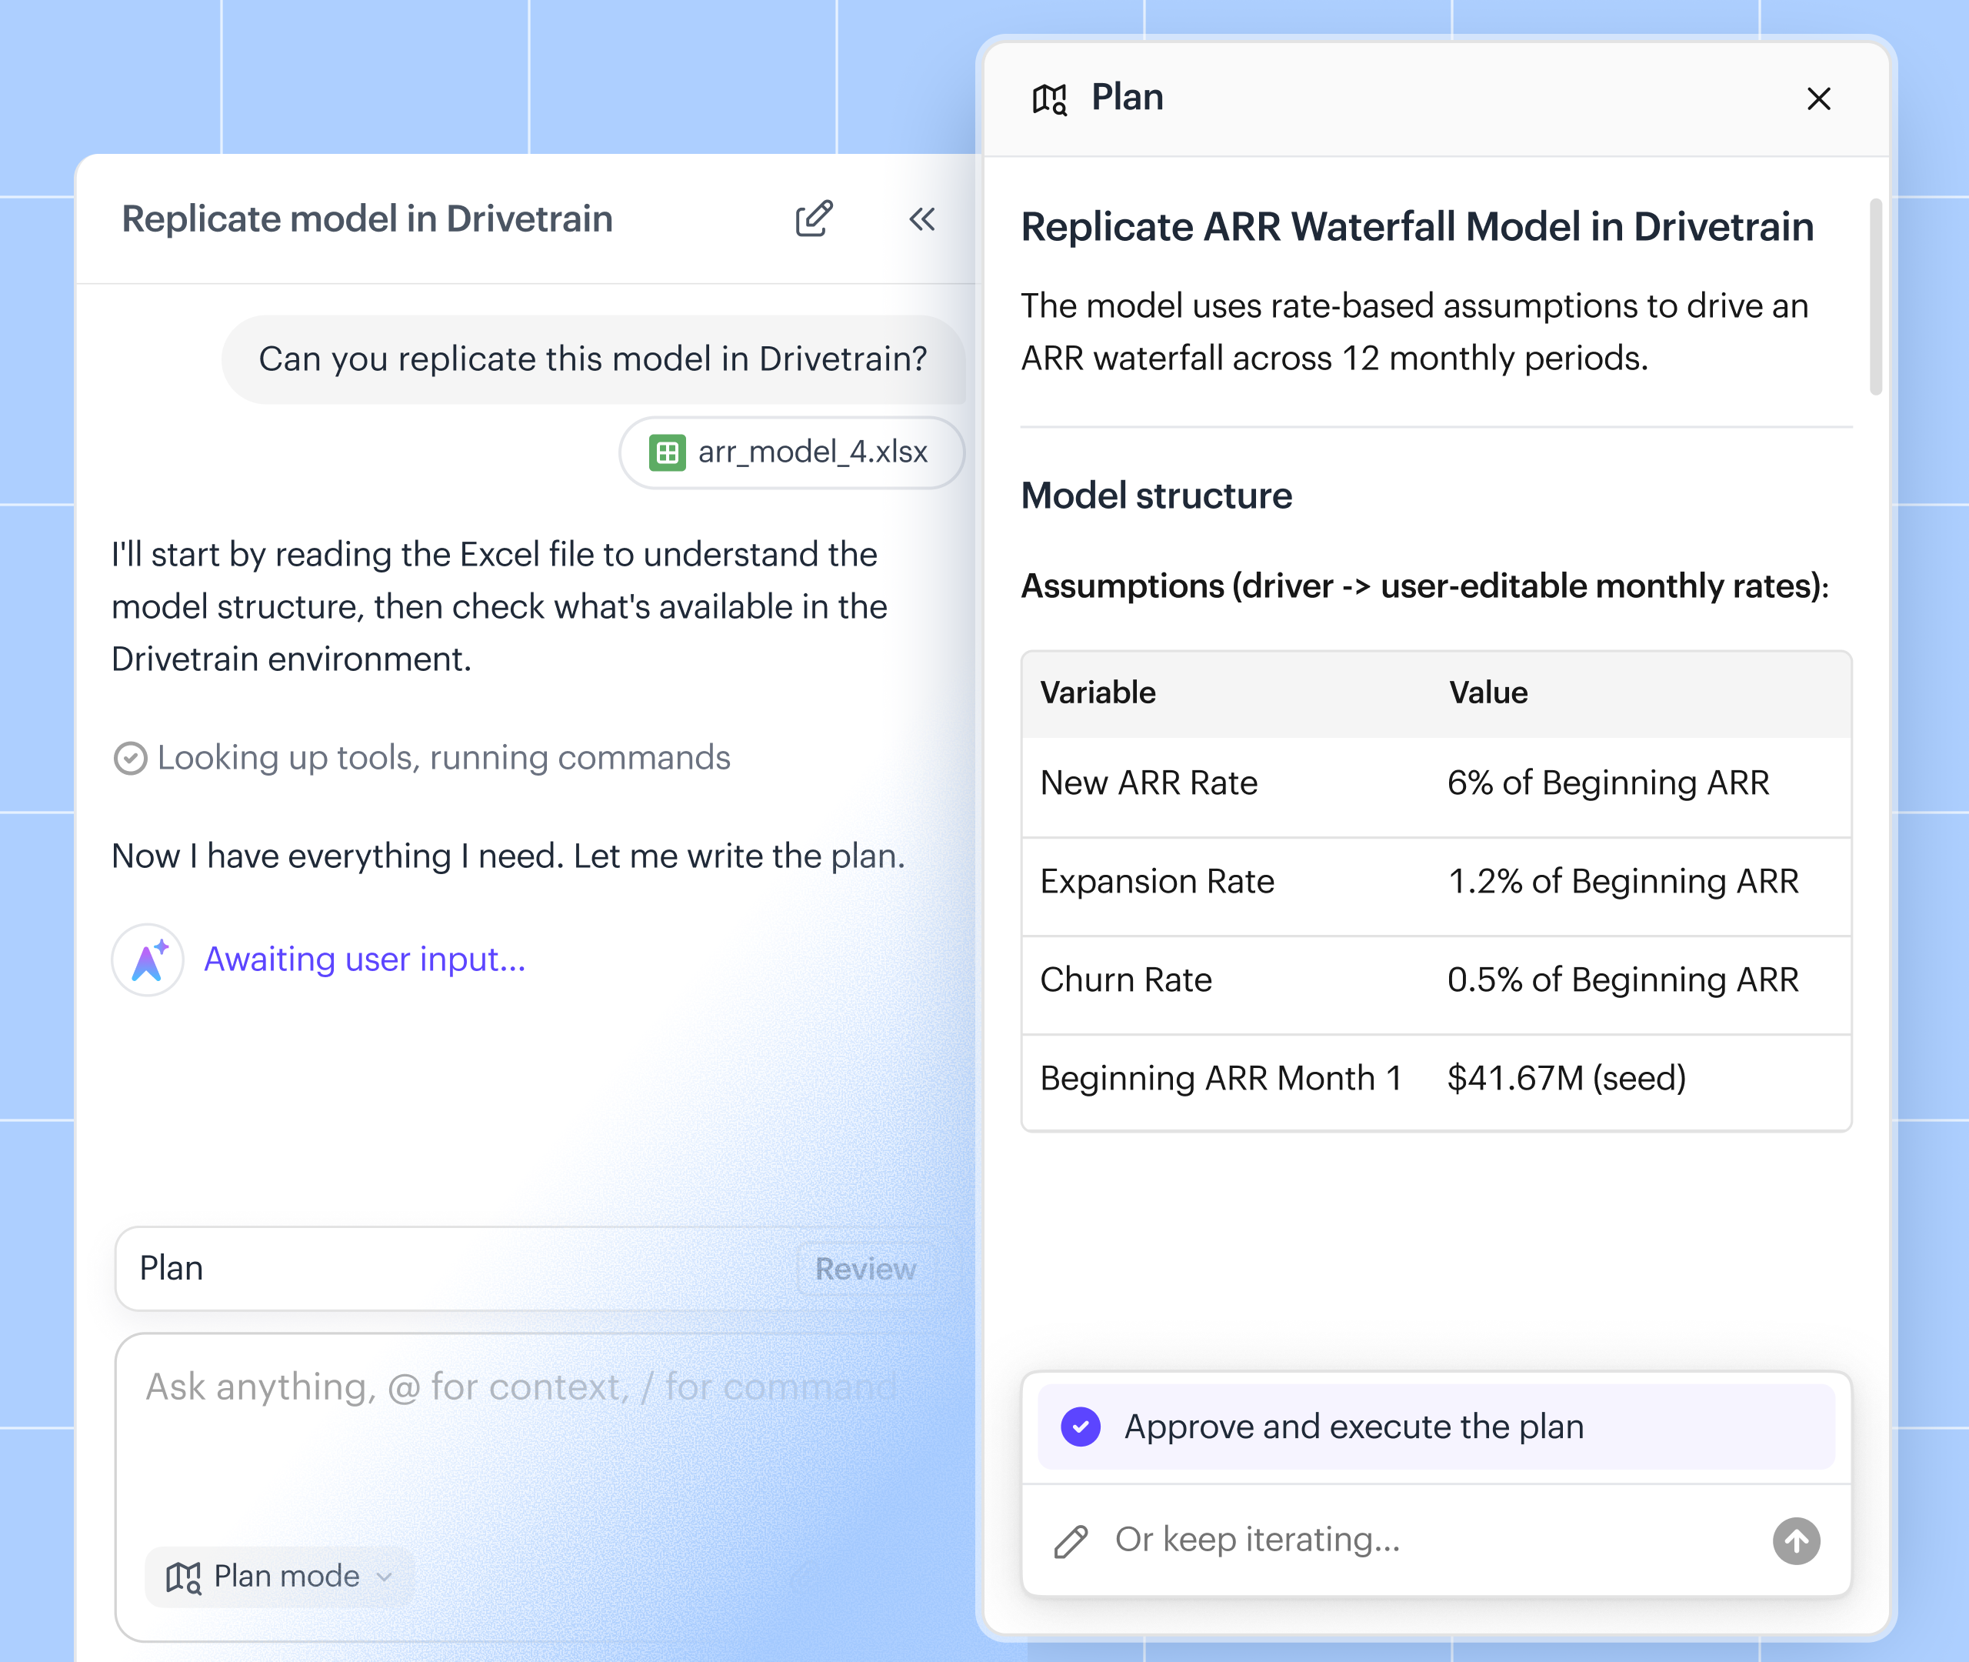The width and height of the screenshot is (1969, 1662).
Task: Open the Plan mode dropdown
Action: click(x=278, y=1577)
